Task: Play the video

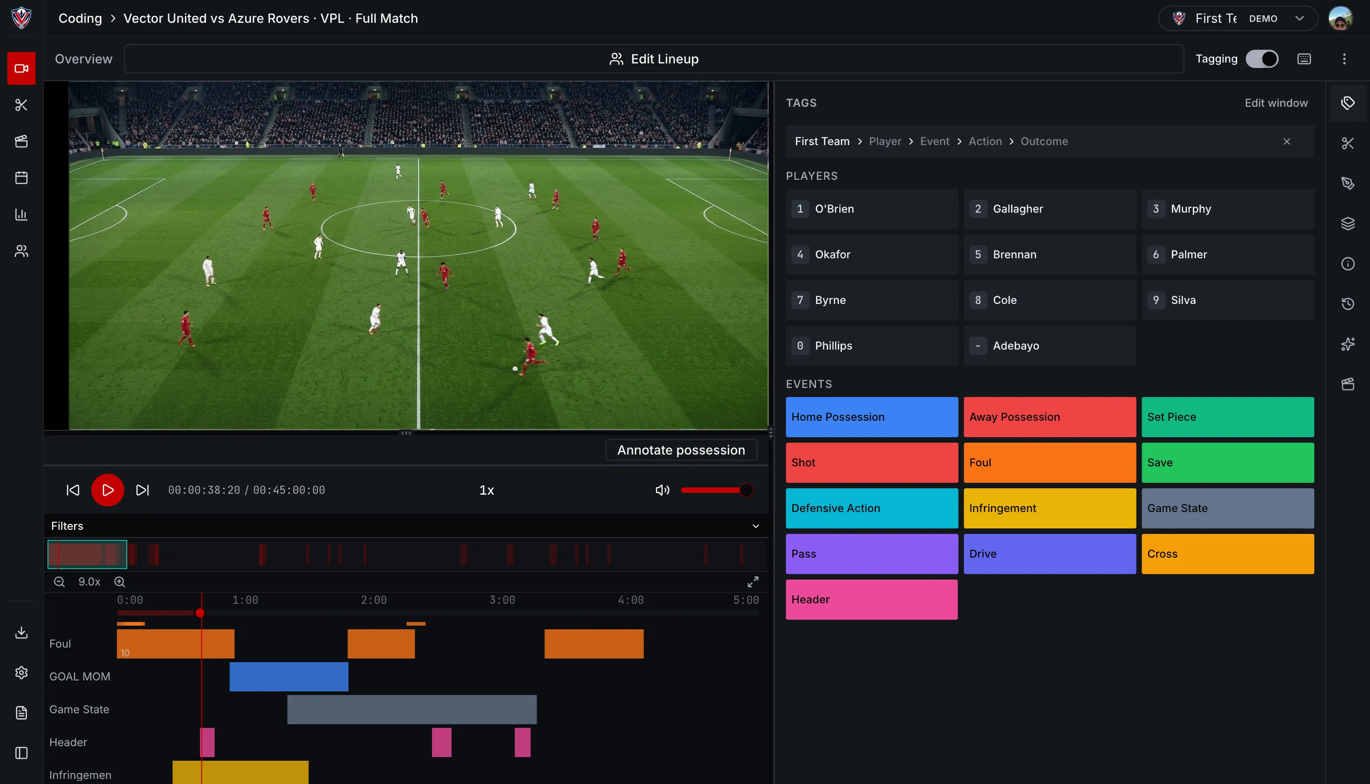Action: pos(107,490)
